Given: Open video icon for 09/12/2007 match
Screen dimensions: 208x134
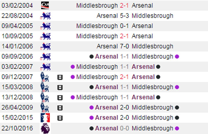Looking at the screenshot, I should coord(60,77).
